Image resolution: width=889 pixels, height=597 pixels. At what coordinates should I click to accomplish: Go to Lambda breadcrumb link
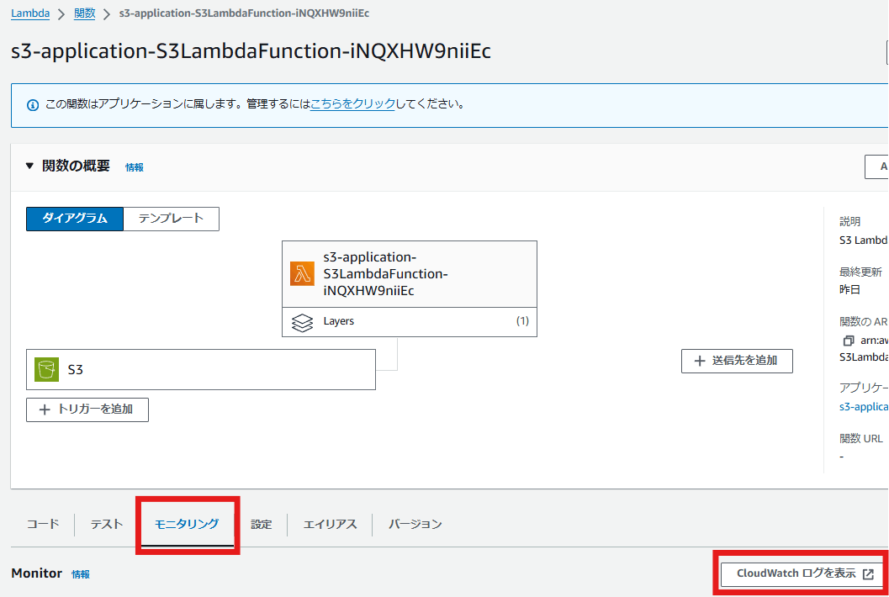[30, 13]
